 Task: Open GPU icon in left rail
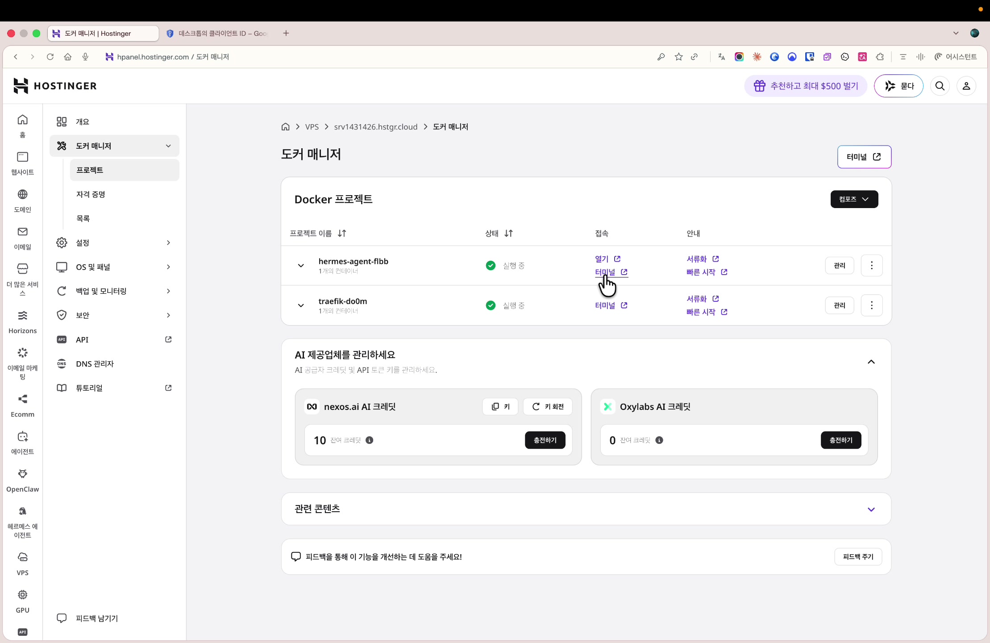point(22,594)
